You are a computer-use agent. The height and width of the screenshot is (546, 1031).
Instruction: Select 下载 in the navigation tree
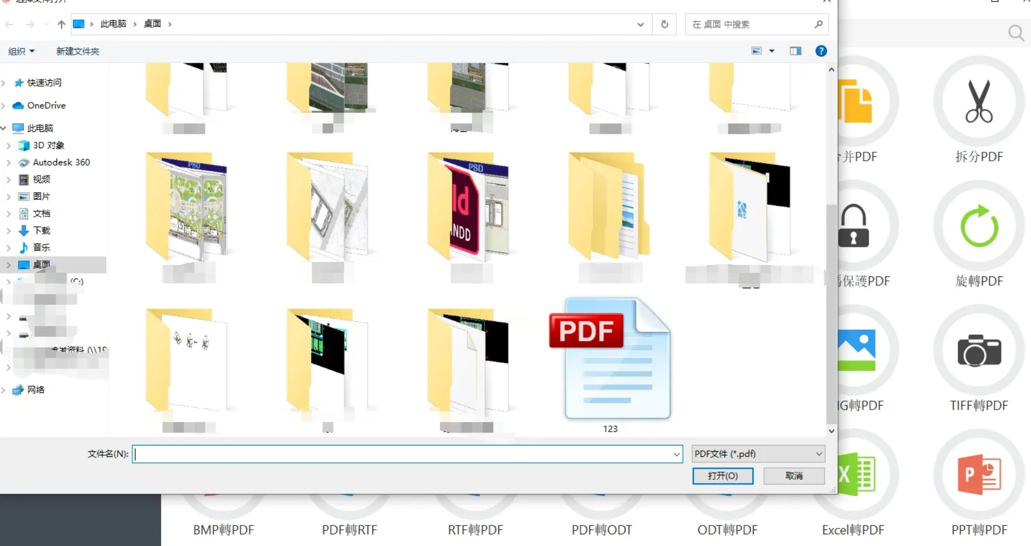point(42,231)
